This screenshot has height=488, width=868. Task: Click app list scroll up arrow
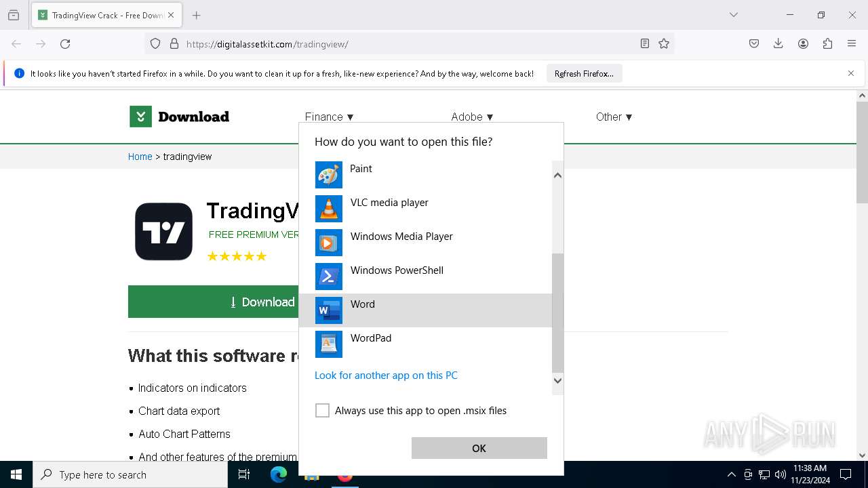(558, 175)
